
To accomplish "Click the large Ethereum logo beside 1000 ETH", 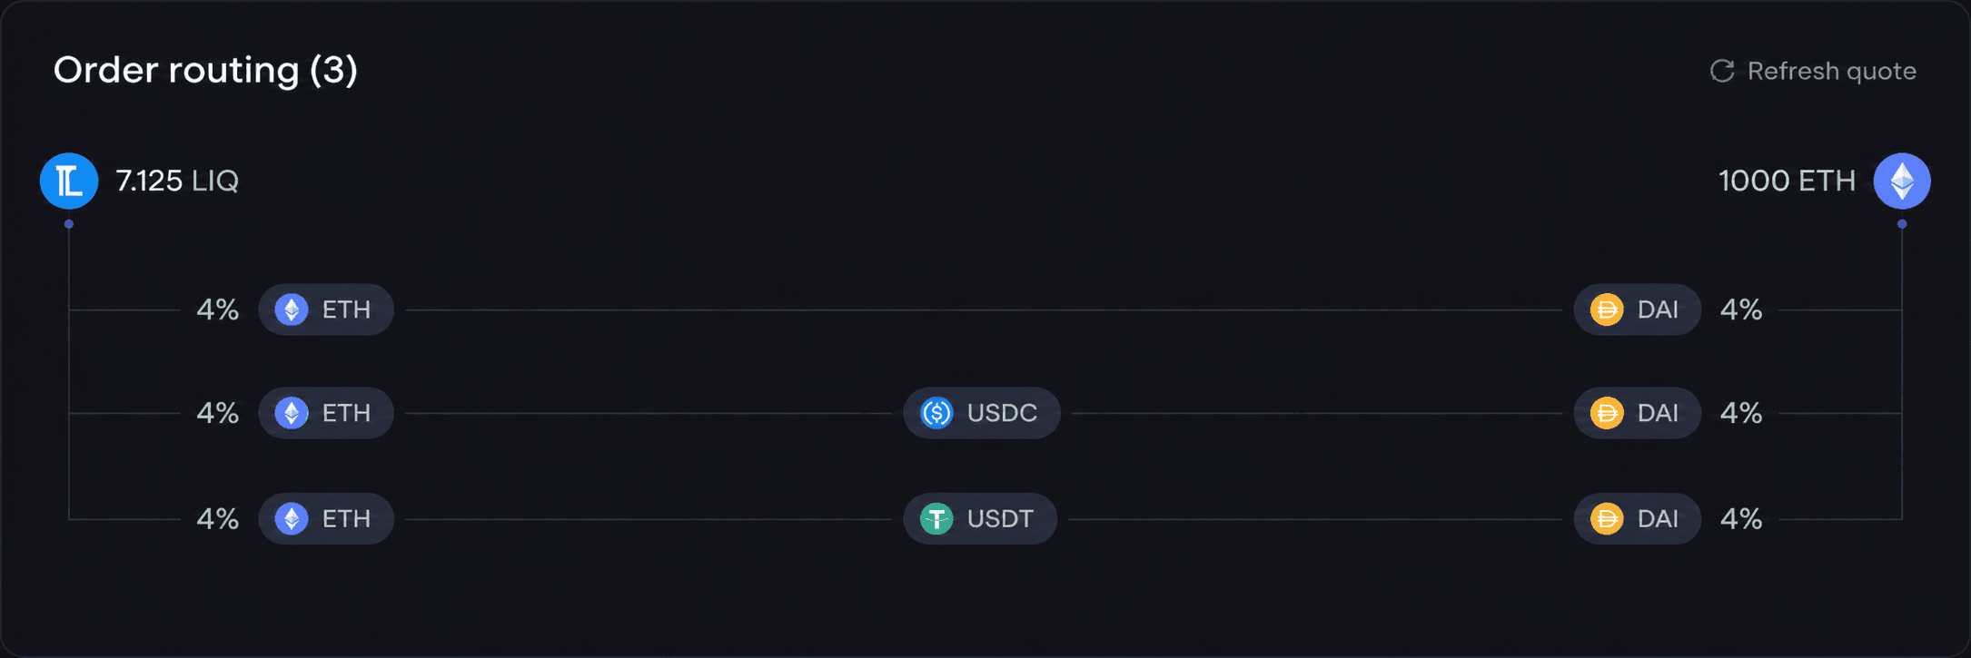I will tap(1902, 182).
